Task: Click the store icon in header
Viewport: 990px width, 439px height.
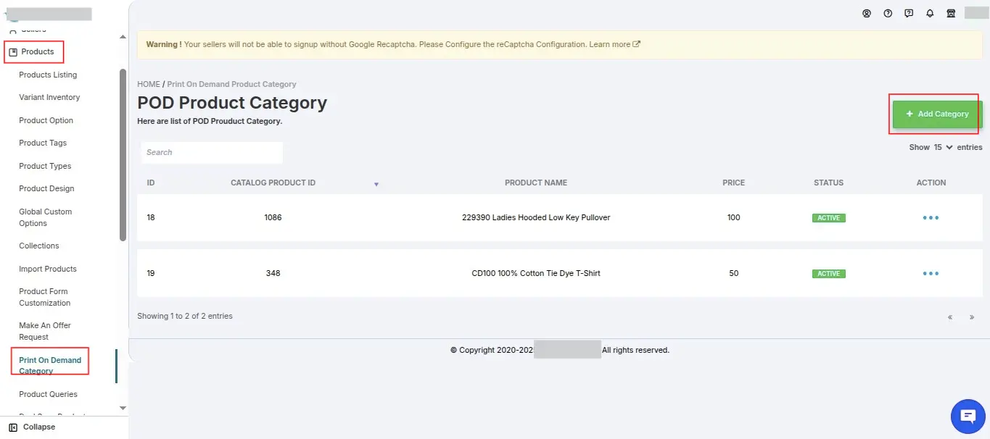Action: (x=951, y=13)
